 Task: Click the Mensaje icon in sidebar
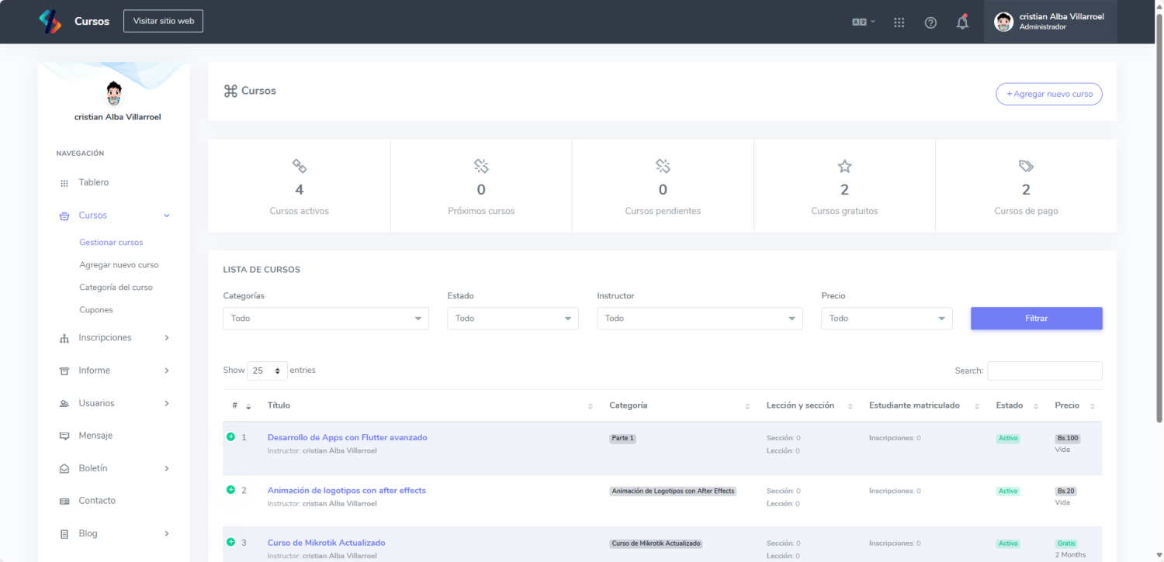[x=64, y=436]
